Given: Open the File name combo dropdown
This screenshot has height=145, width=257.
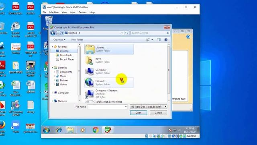Looking at the screenshot, I should [126, 107].
